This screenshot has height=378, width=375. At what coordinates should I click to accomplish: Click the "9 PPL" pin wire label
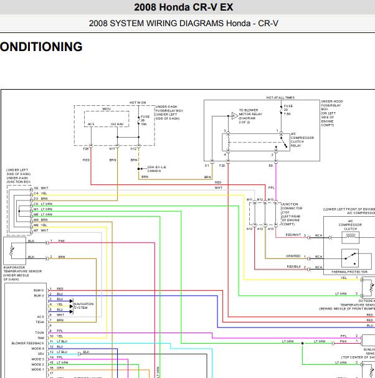[57, 331]
